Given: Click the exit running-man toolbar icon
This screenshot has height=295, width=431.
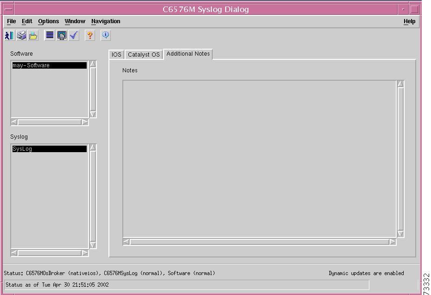Looking at the screenshot, I should tap(10, 36).
